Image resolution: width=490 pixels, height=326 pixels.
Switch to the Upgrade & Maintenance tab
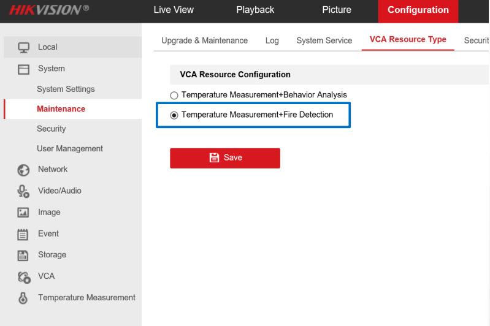pos(204,40)
